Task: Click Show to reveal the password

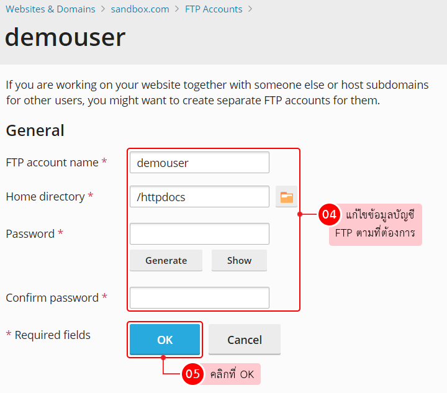Action: 239,261
